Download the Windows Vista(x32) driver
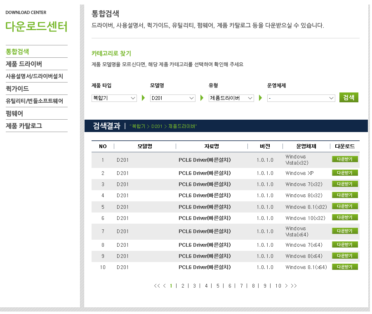The width and height of the screenshot is (372, 314). 345,159
